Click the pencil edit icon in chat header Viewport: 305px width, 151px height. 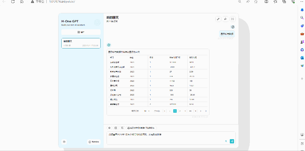click(x=218, y=19)
